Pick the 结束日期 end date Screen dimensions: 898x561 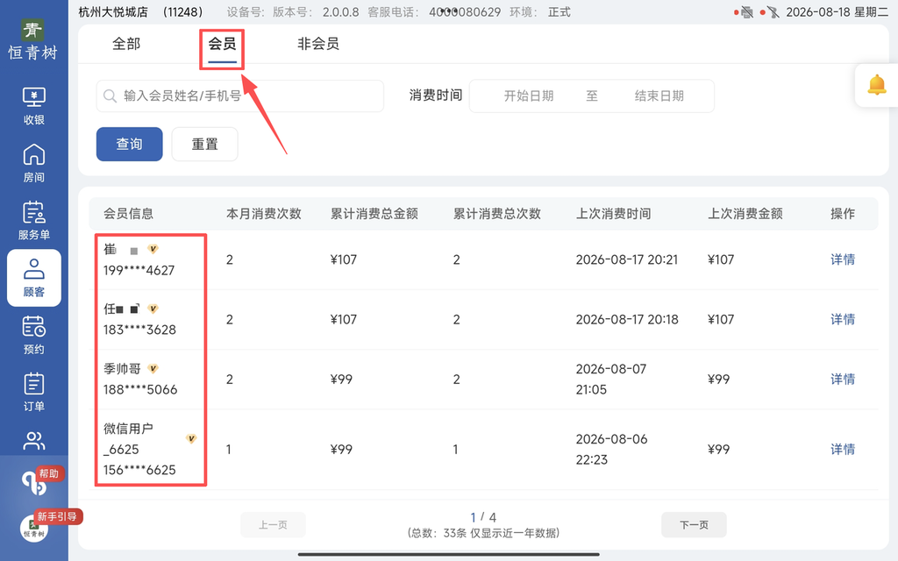click(659, 96)
